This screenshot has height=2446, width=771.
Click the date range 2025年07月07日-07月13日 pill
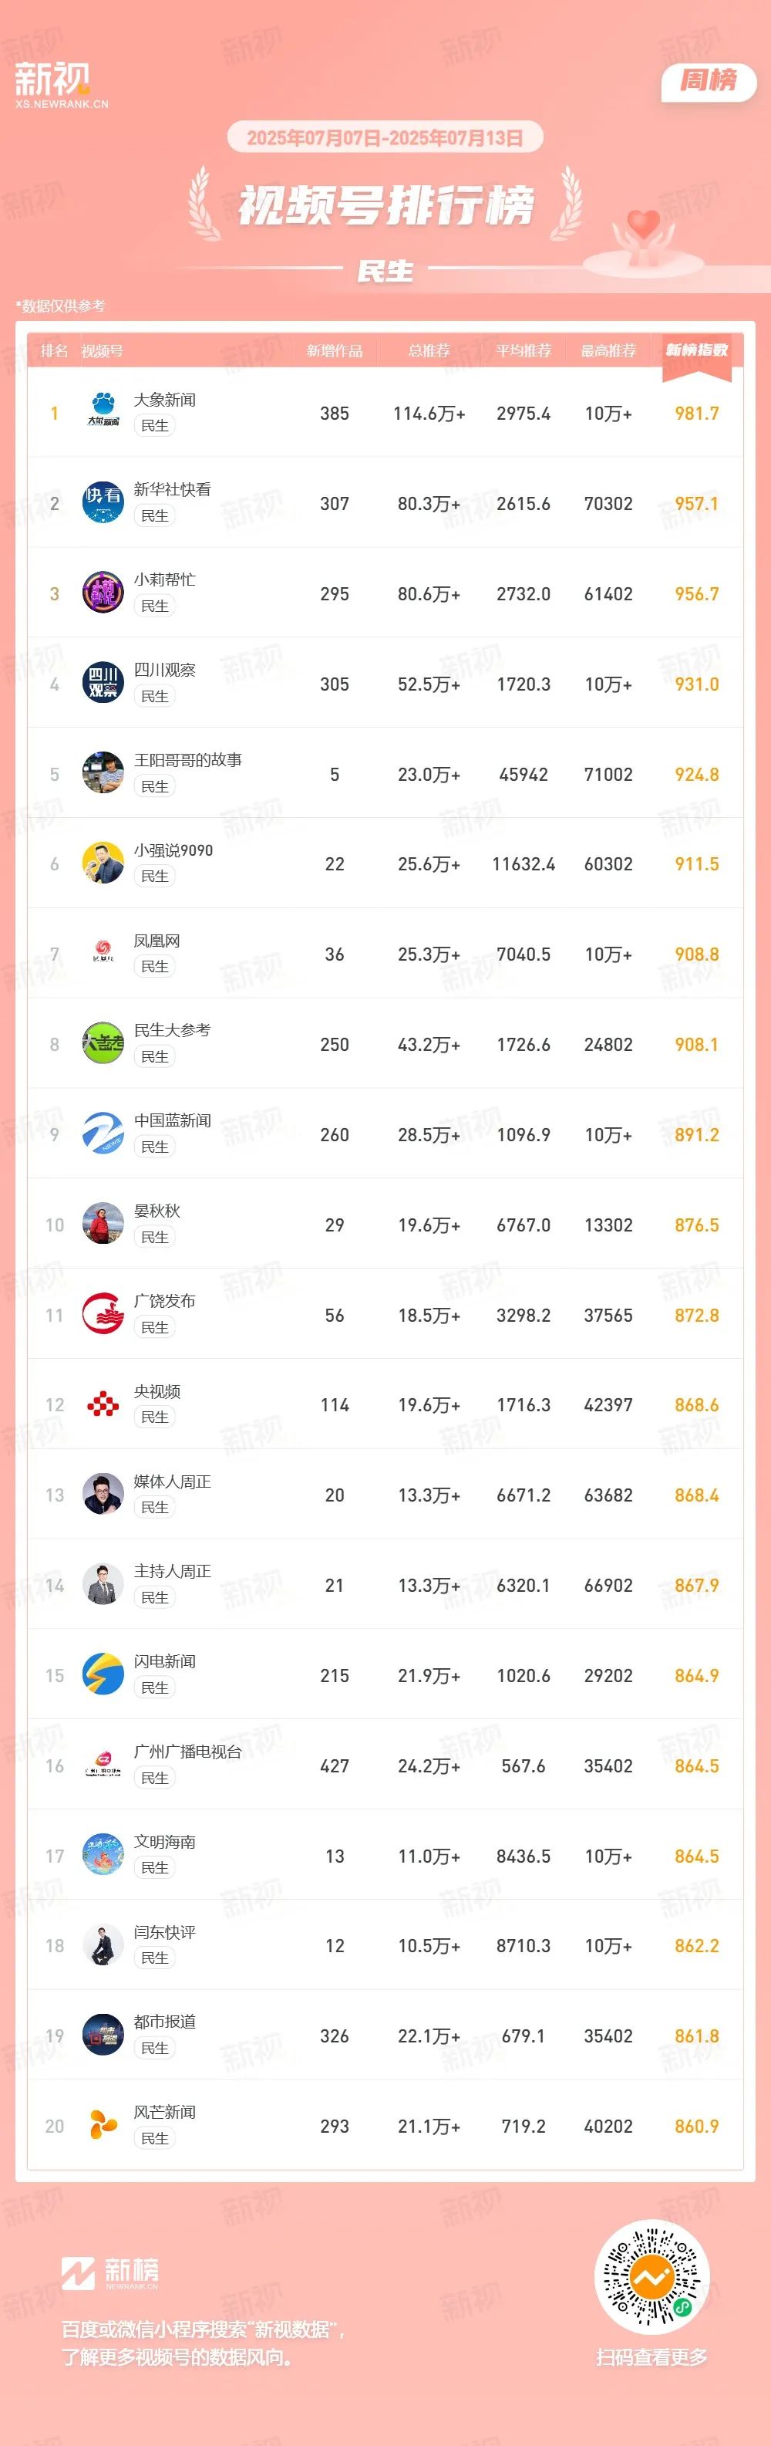385,137
